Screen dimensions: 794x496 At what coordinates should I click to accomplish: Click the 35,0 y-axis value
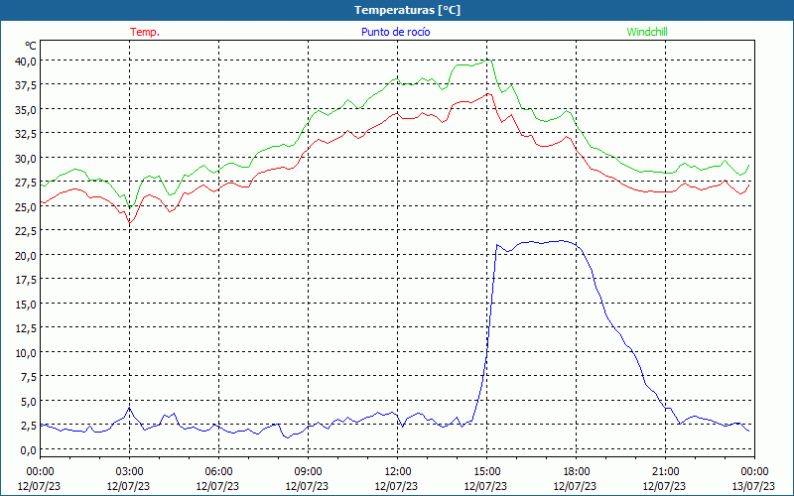tap(27, 109)
